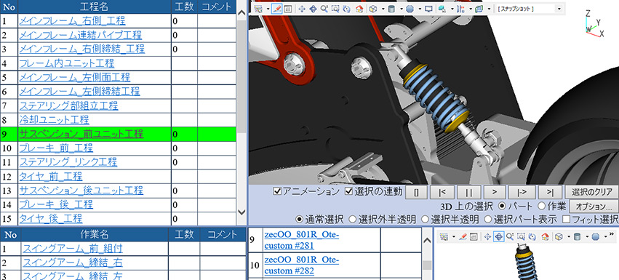
Task: Click the monitor display icon
Action: [428, 9]
